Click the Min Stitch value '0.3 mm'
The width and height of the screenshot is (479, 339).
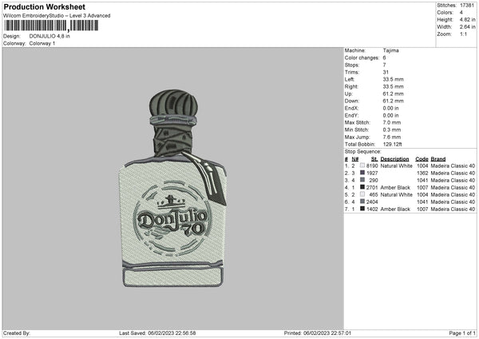tap(392, 130)
